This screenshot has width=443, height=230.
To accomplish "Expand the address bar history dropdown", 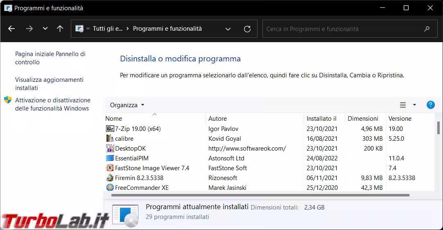I will [x=228, y=29].
